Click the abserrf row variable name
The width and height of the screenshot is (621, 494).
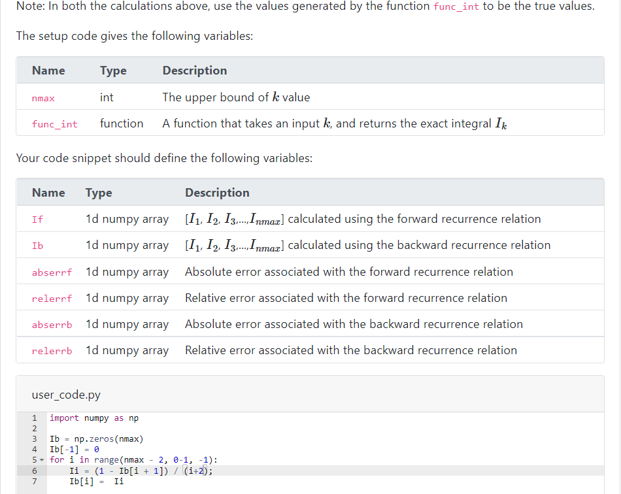(52, 272)
